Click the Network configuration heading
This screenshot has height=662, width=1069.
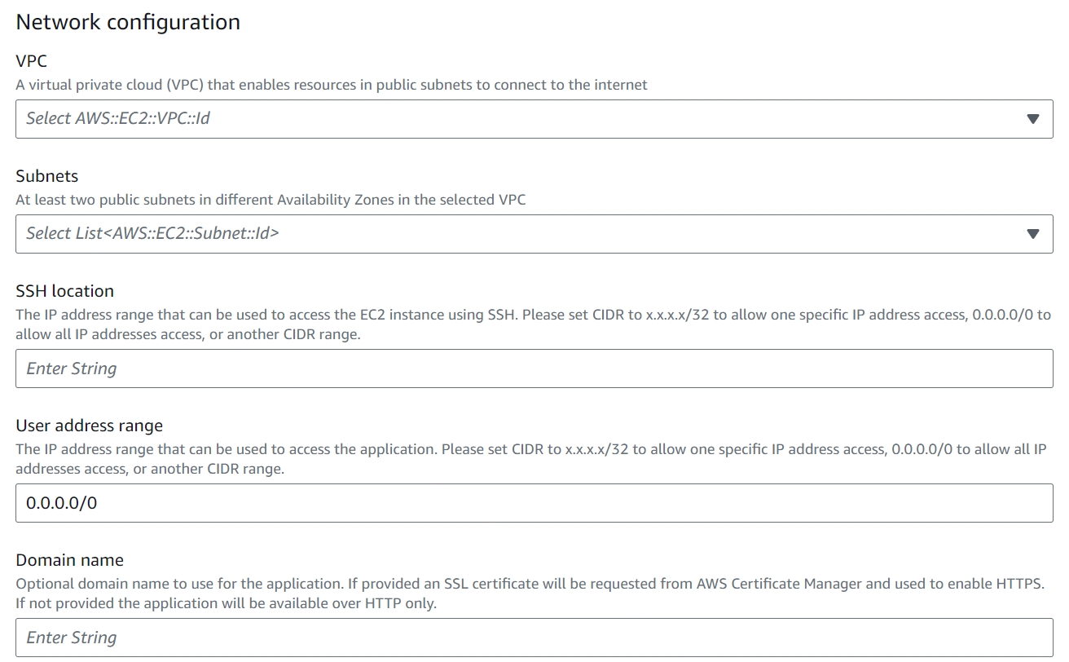128,22
